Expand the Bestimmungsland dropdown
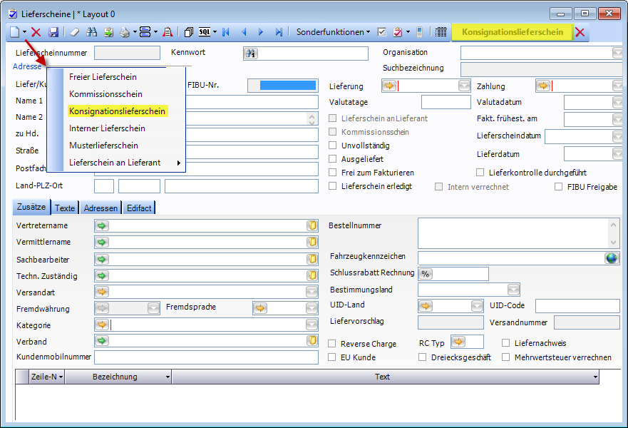628x428 pixels. (x=514, y=290)
